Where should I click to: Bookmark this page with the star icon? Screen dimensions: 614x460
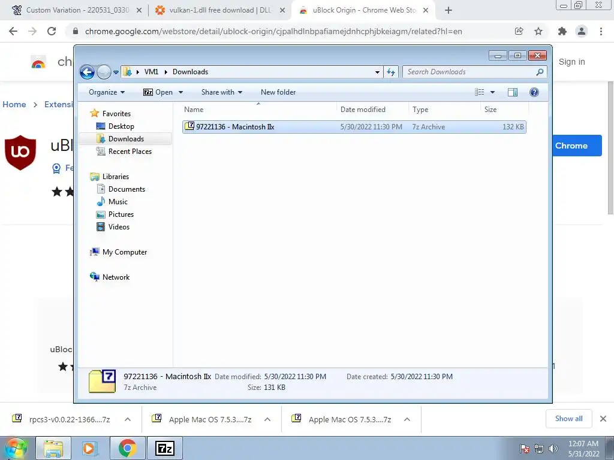[x=538, y=31]
